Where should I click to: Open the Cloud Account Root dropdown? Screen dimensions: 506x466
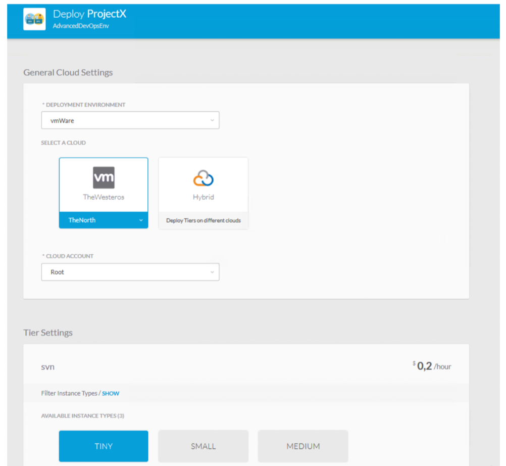(130, 272)
